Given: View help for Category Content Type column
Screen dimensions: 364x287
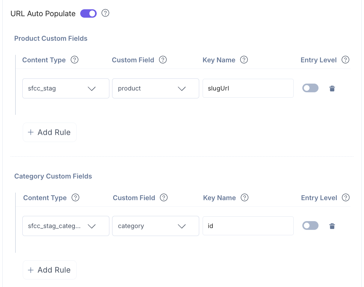Looking at the screenshot, I should coord(75,197).
